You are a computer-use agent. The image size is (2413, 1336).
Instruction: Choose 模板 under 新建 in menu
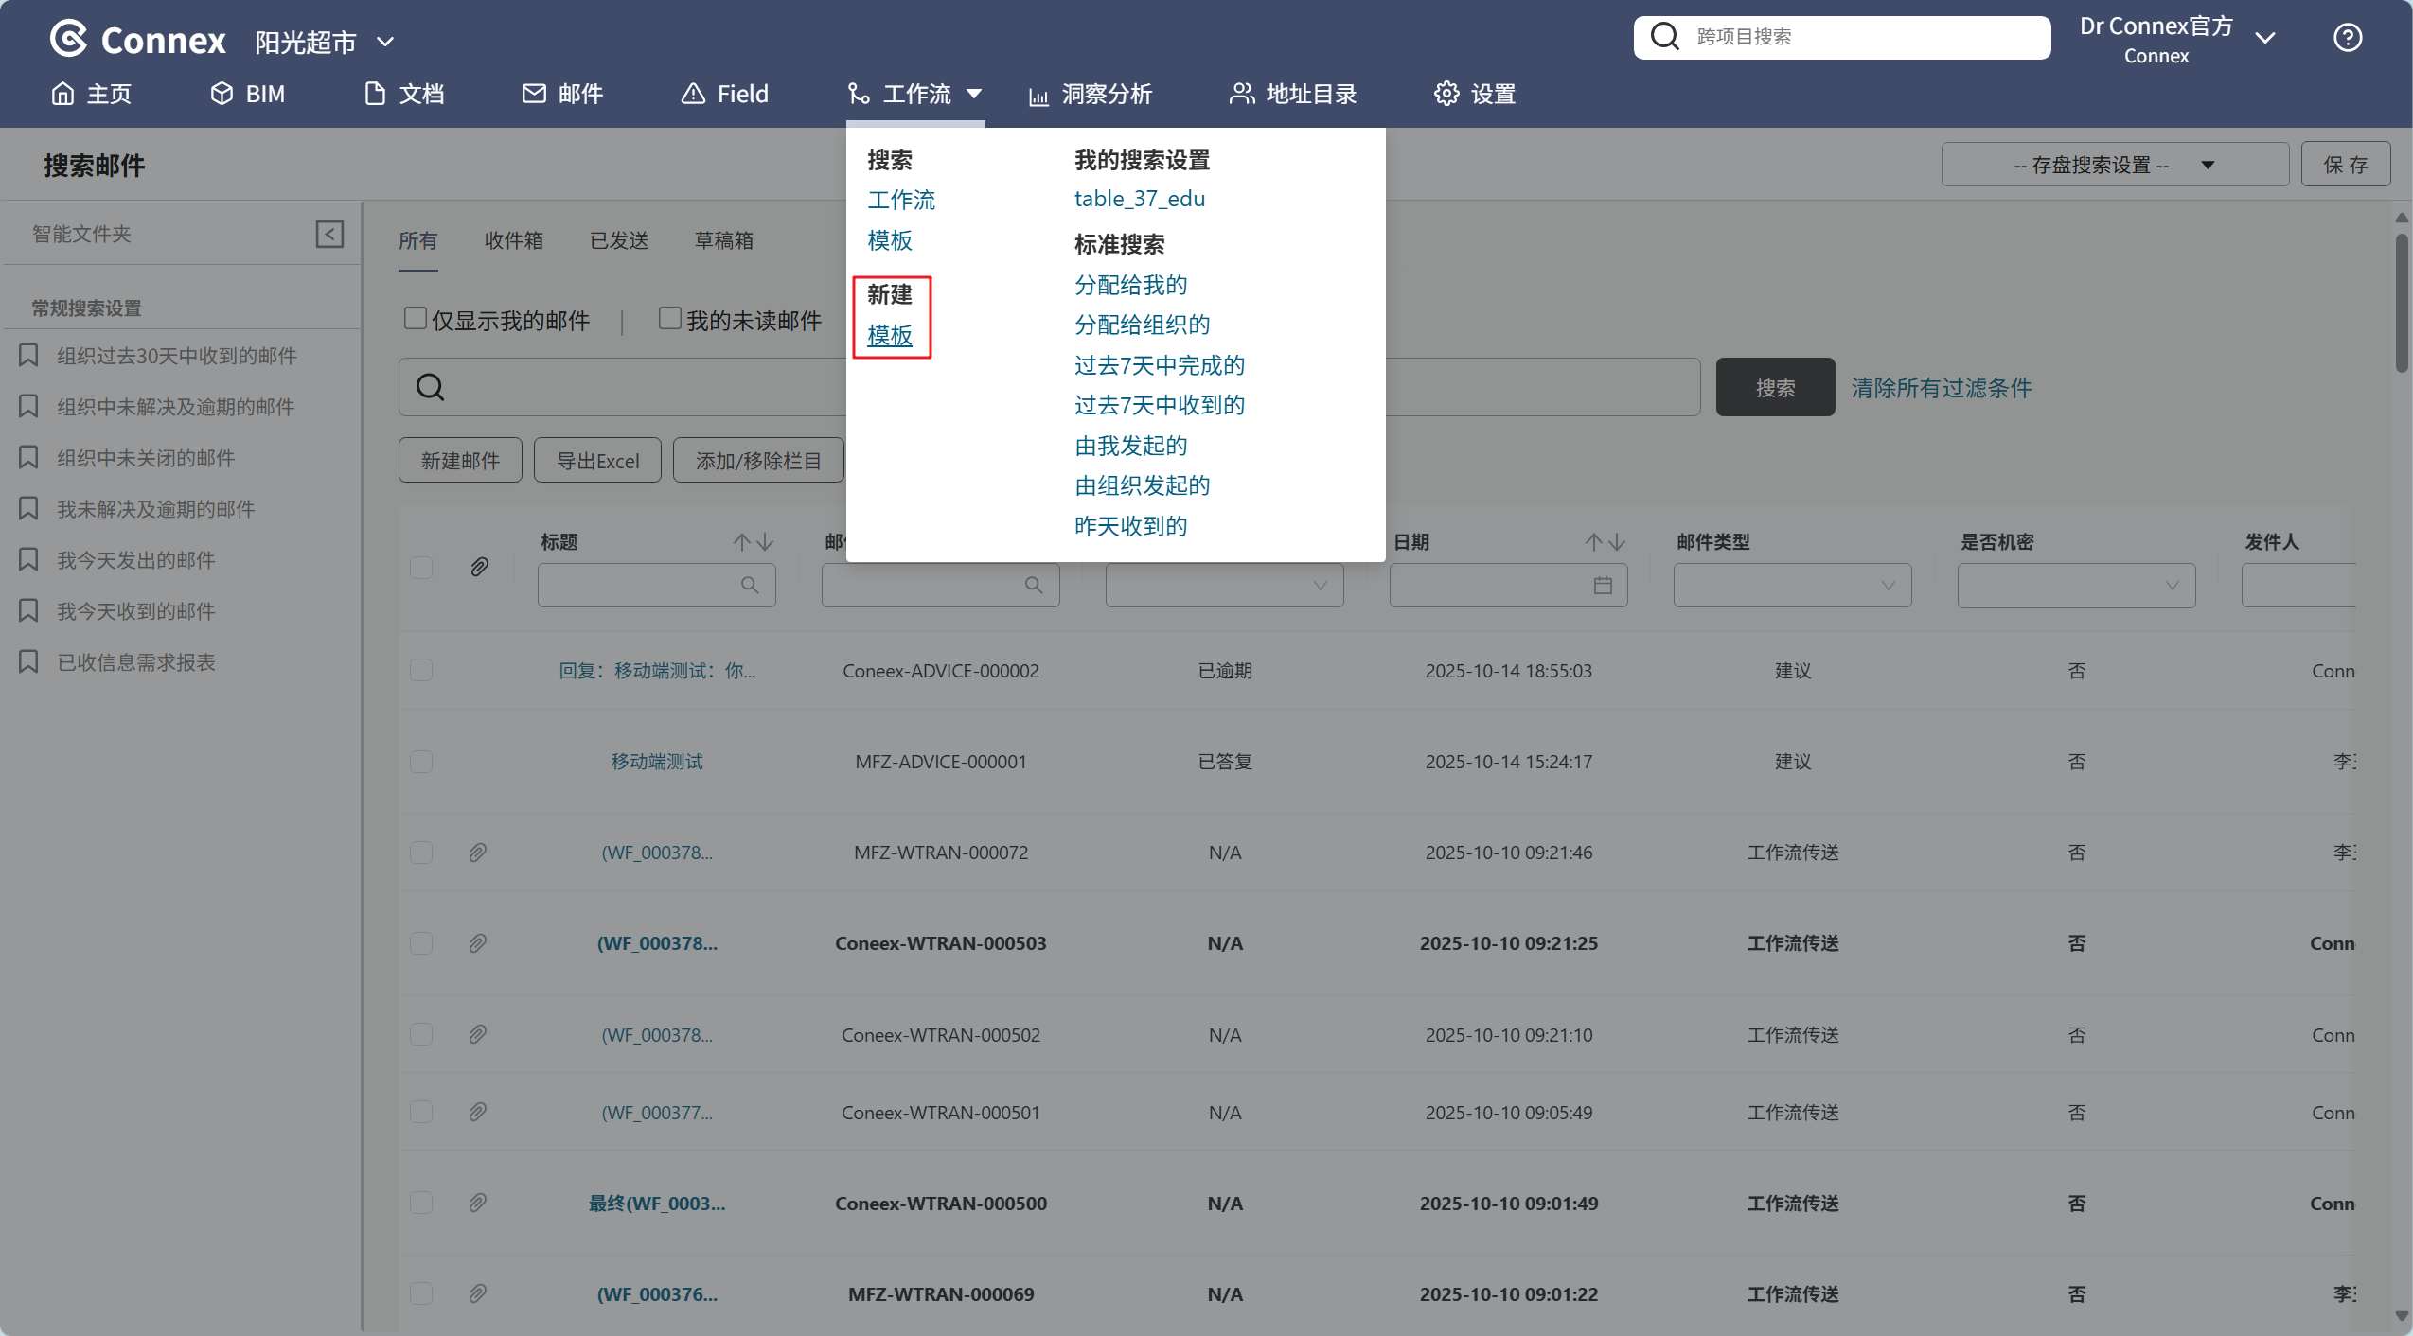889,336
